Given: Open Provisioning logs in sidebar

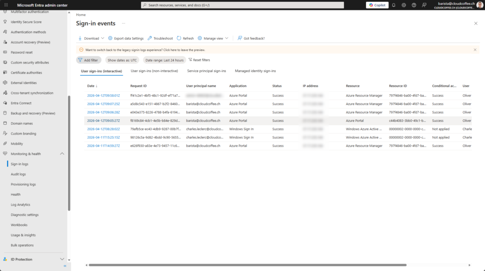Looking at the screenshot, I should point(23,184).
